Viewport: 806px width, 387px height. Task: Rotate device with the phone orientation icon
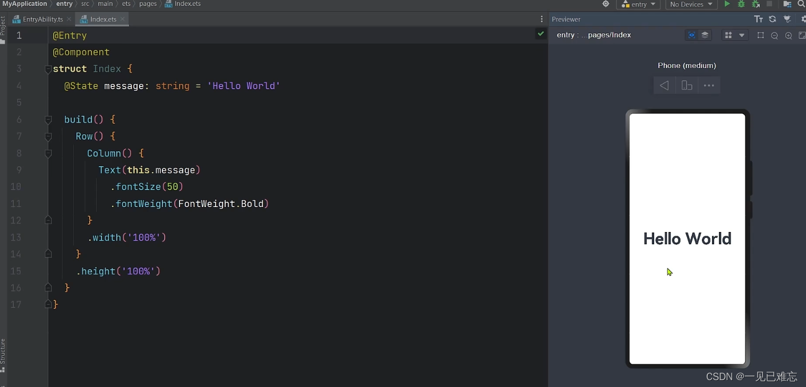click(687, 85)
